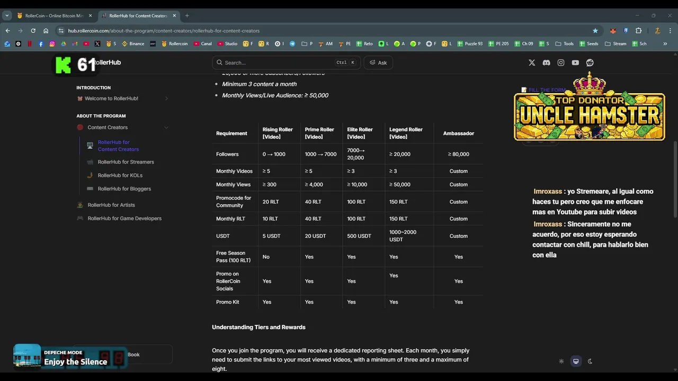Click the Google Drive bookmark icon
Viewport: 678px width, 381px height.
click(63, 44)
